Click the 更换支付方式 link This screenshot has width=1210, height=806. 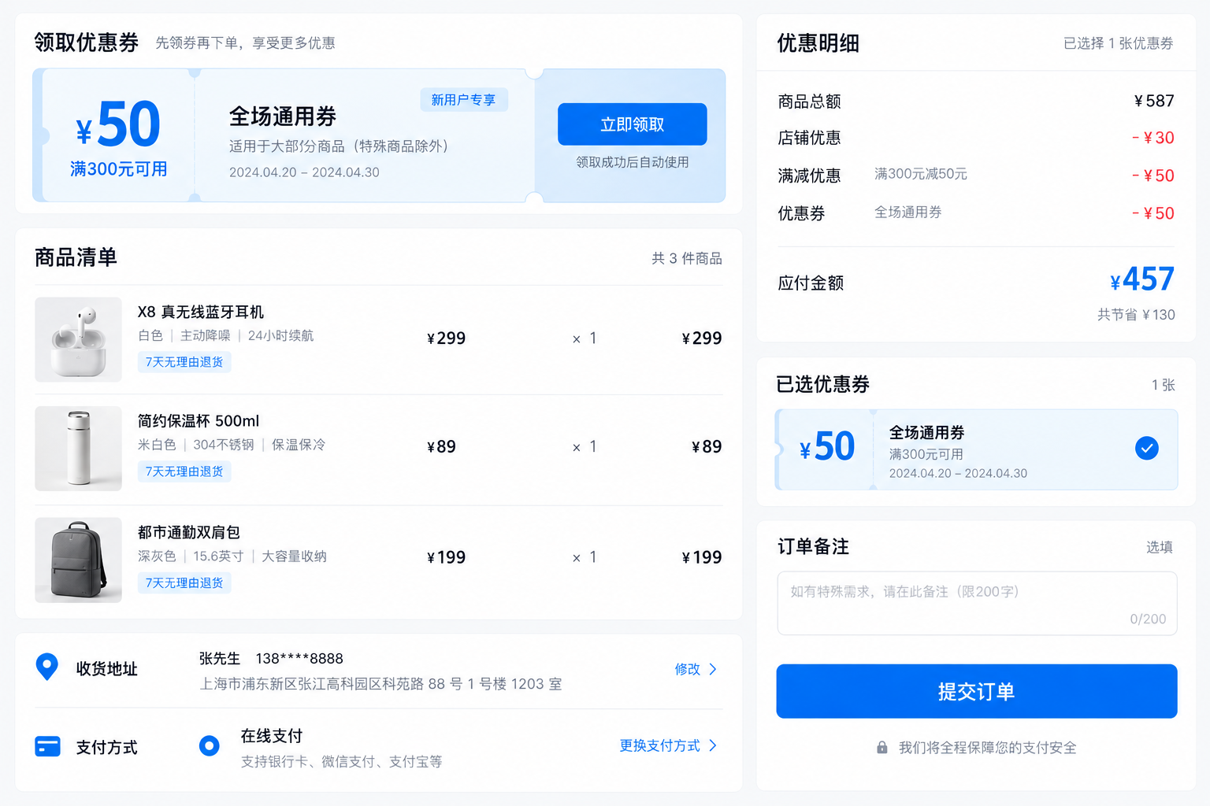659,745
